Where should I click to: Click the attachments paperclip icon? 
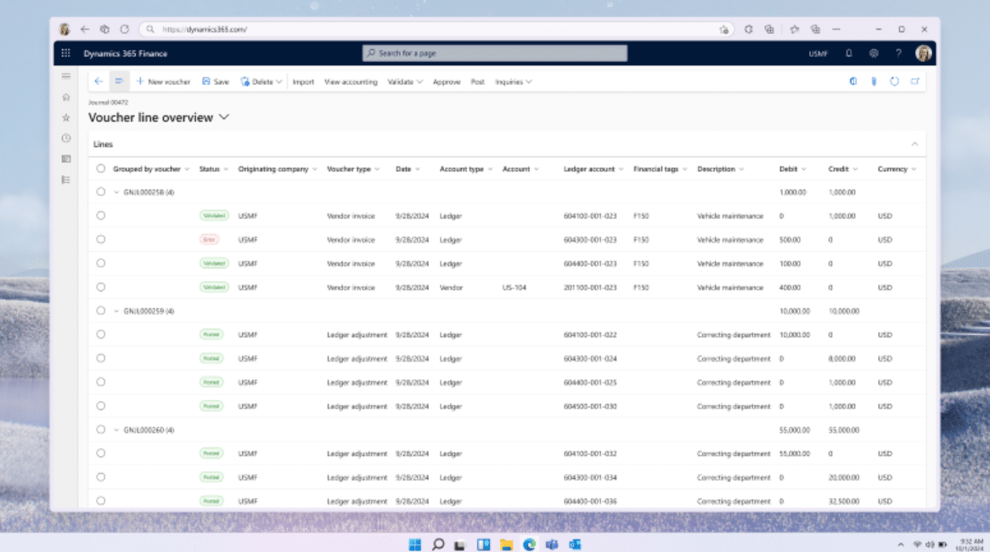(873, 82)
